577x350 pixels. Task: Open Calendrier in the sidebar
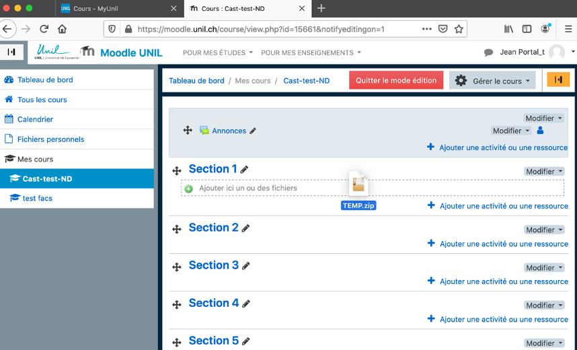(x=35, y=119)
